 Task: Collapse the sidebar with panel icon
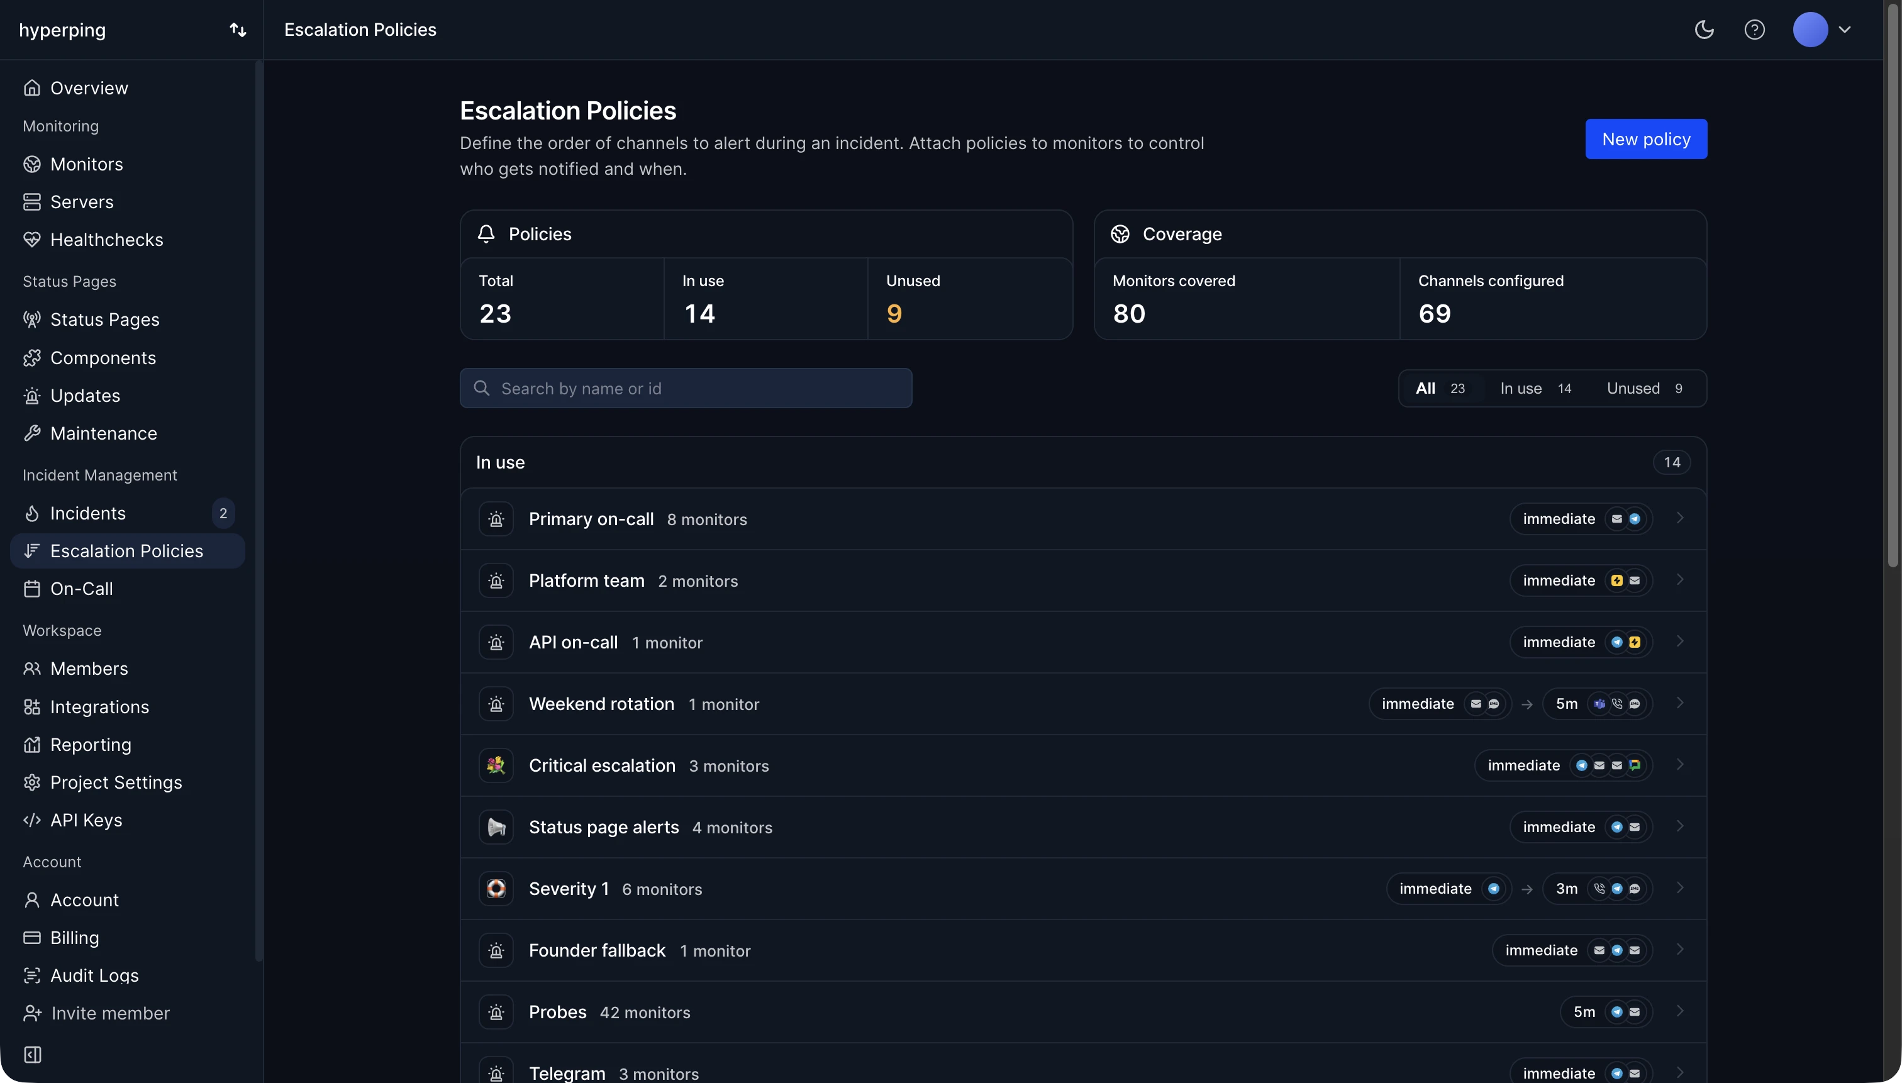click(33, 1055)
